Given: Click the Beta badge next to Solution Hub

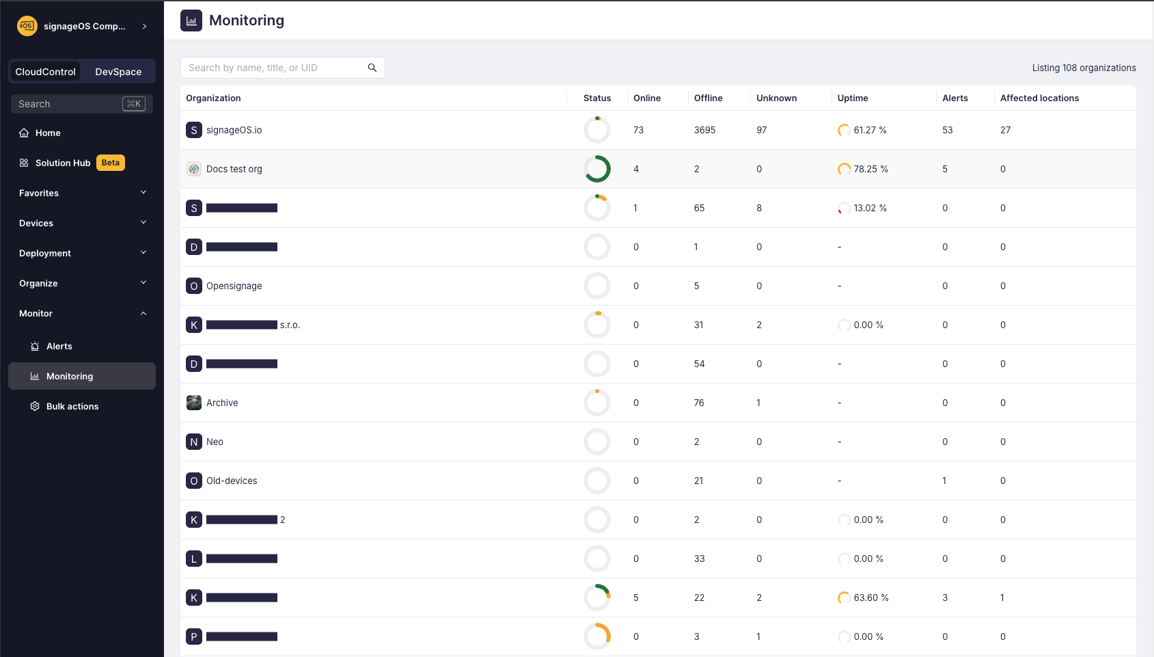Looking at the screenshot, I should pyautogui.click(x=111, y=163).
